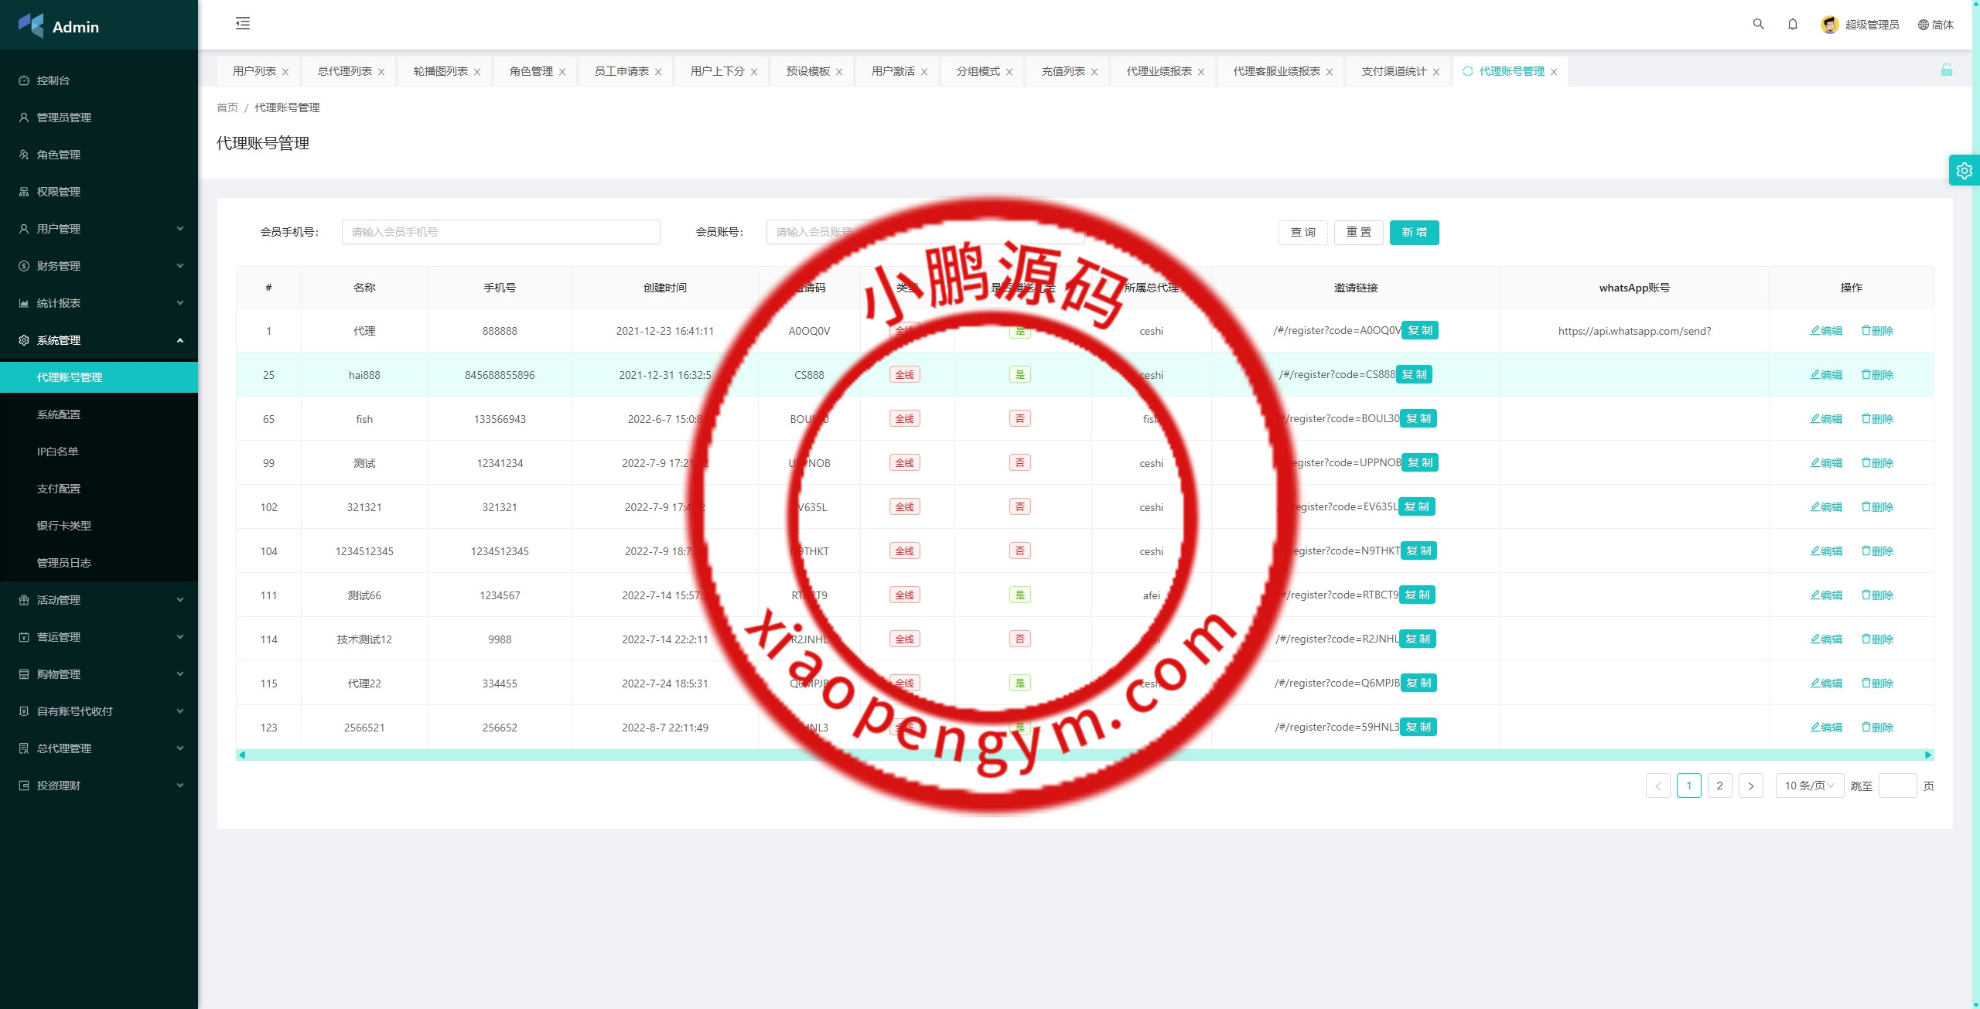This screenshot has width=1980, height=1009.
Task: Copy invite link for code A0OQ0V
Action: click(x=1419, y=330)
